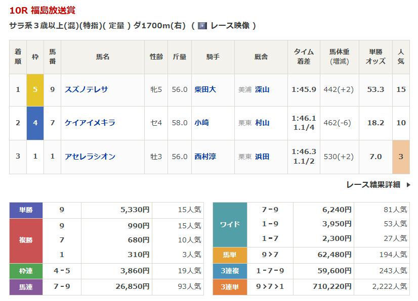418x301 pixels.
Task: Open horse ケイアイメキラ page
Action: tap(90, 123)
